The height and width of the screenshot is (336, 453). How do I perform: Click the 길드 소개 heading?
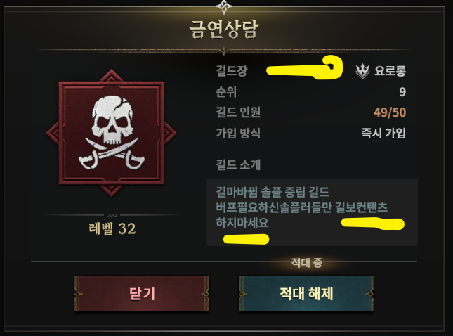tap(238, 164)
